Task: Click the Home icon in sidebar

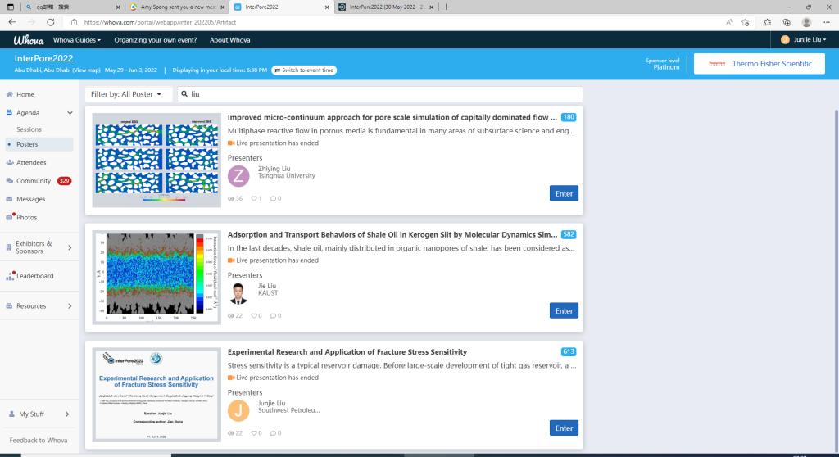Action: click(9, 95)
